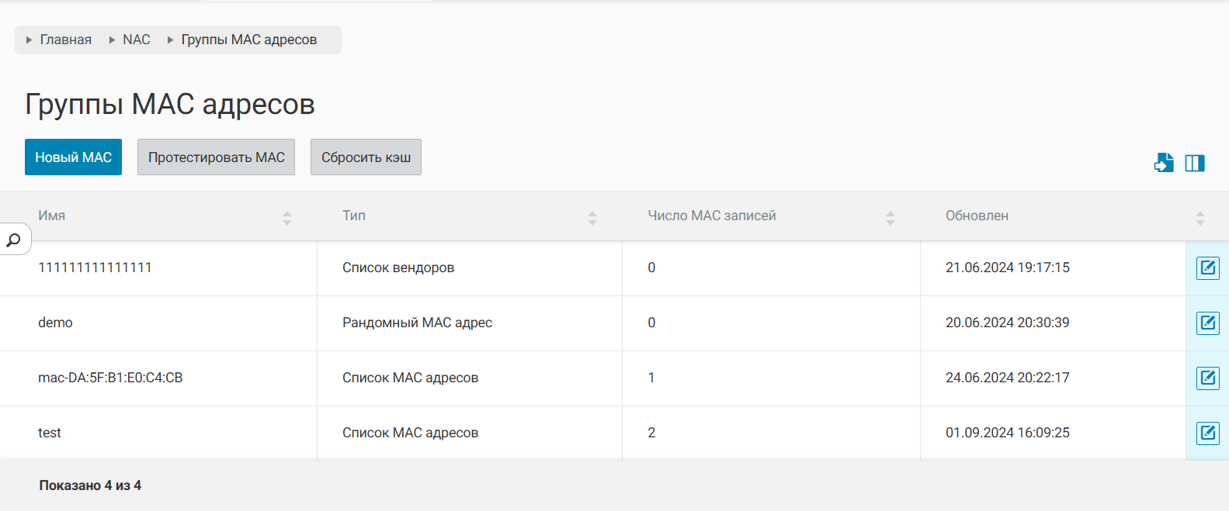The height and width of the screenshot is (511, 1229).
Task: Open Группы MAC адресов breadcrumb
Action: (248, 40)
